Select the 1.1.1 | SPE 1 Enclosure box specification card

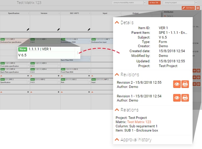(x=15, y=41)
